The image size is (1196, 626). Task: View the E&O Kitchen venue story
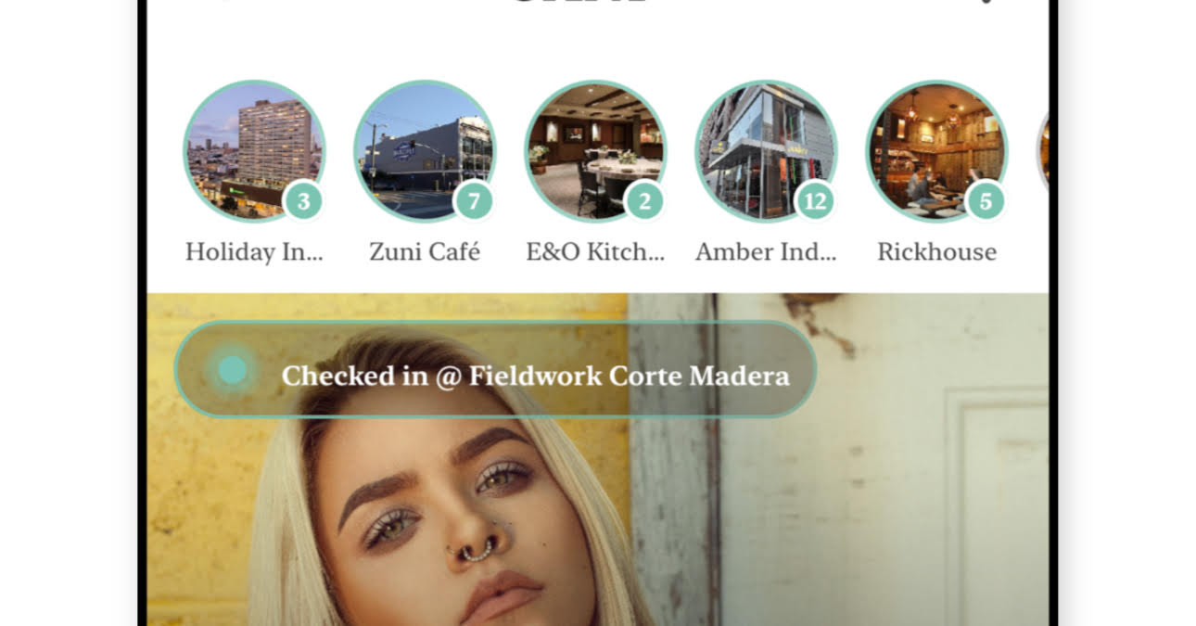pyautogui.click(x=595, y=151)
